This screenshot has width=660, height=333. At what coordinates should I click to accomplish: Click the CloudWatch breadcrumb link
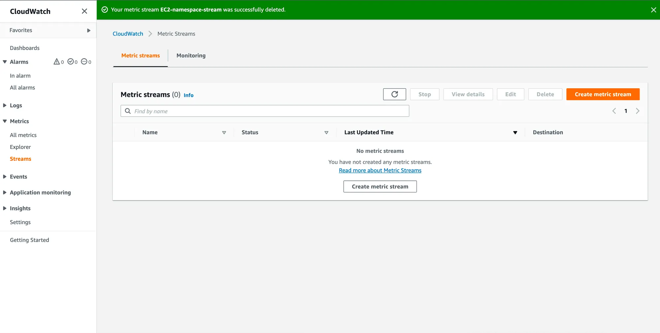[x=128, y=34]
